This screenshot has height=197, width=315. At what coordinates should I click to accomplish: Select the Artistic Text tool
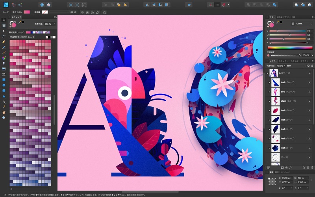[x=4, y=102]
